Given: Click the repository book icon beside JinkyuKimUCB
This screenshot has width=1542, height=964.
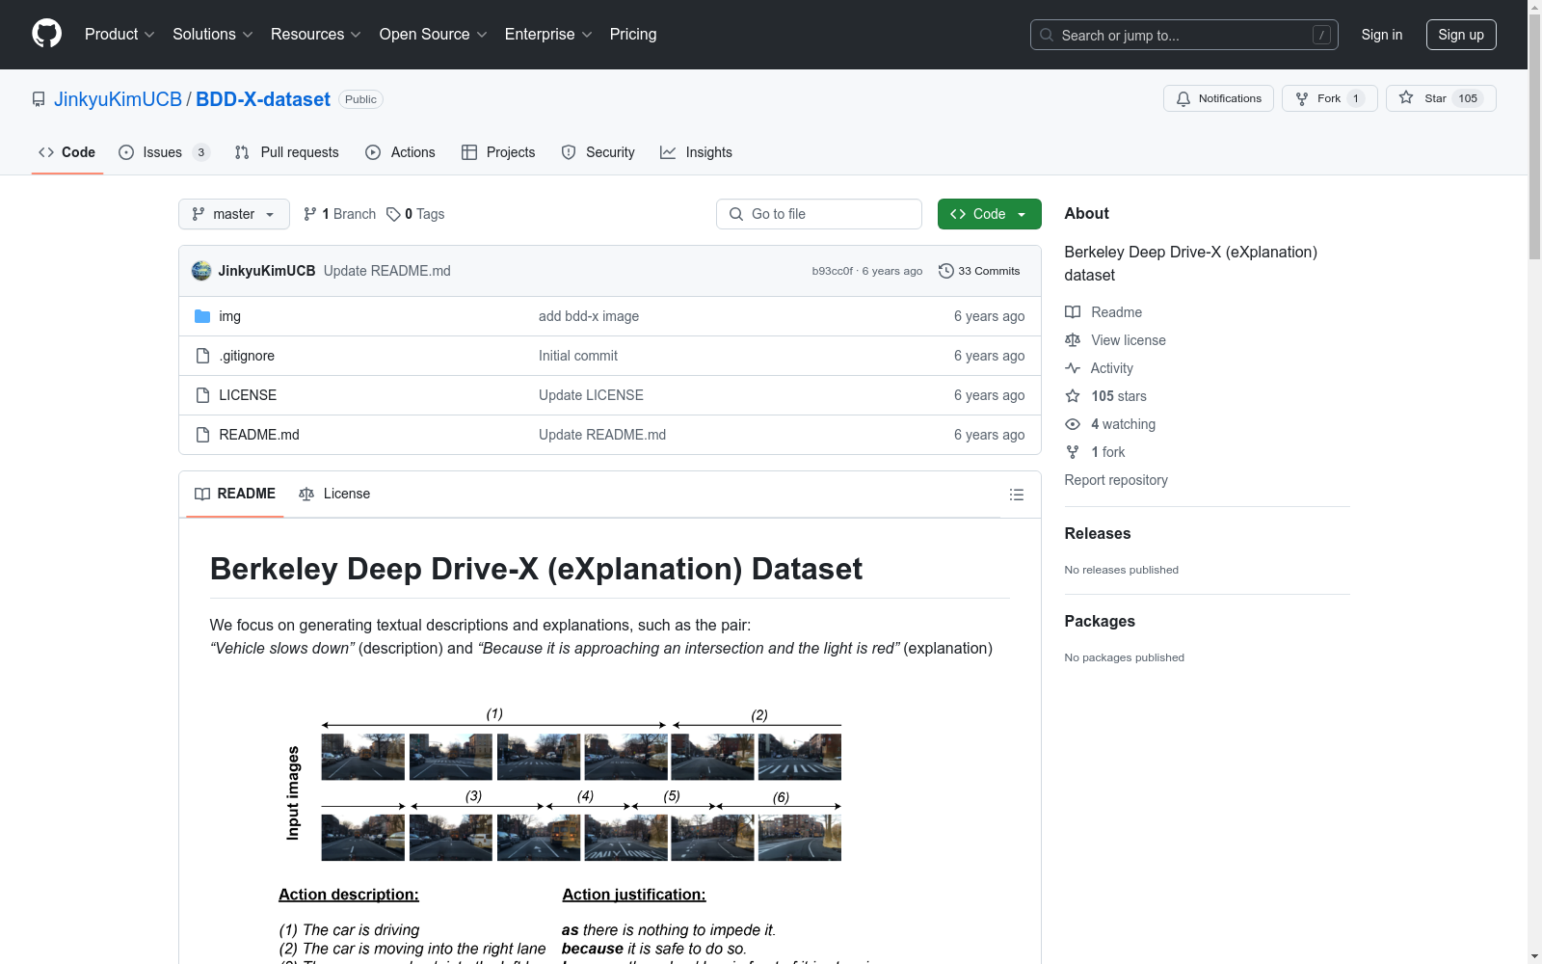Looking at the screenshot, I should click(39, 99).
